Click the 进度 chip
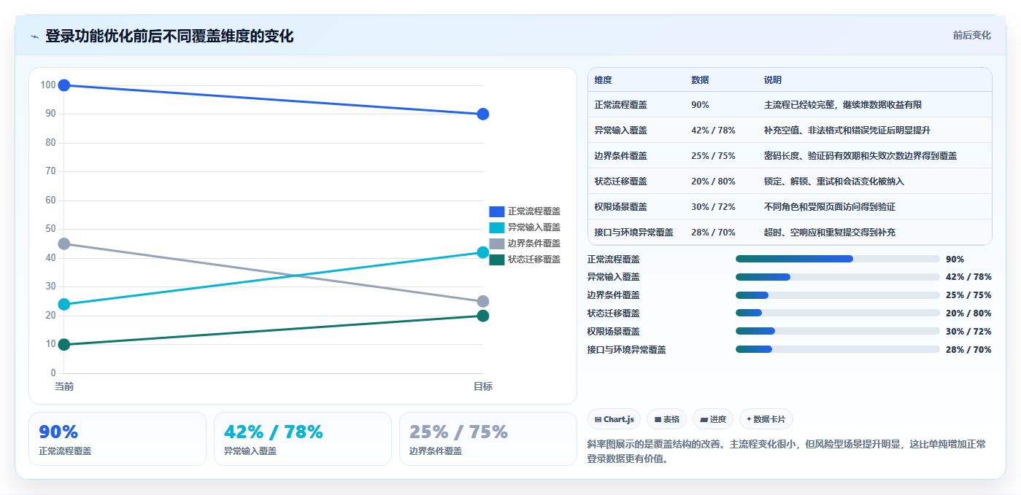 pyautogui.click(x=713, y=419)
